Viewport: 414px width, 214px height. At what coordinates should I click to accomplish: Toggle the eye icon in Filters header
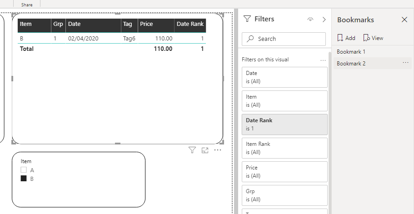coord(310,19)
